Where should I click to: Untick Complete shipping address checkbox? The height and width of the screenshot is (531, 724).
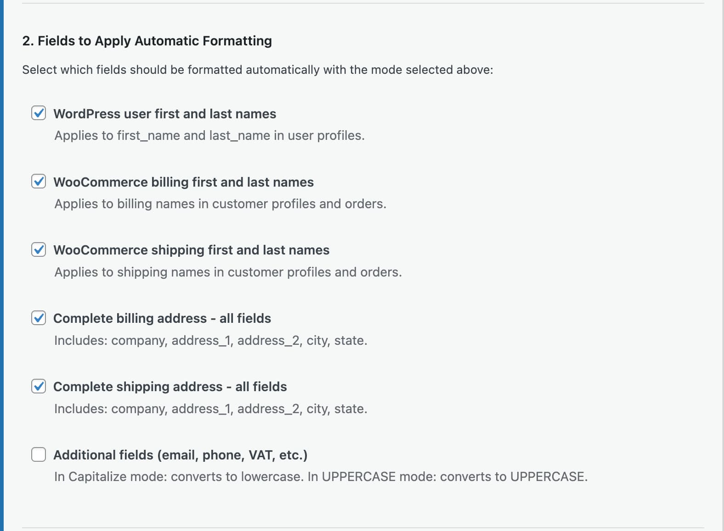(39, 386)
